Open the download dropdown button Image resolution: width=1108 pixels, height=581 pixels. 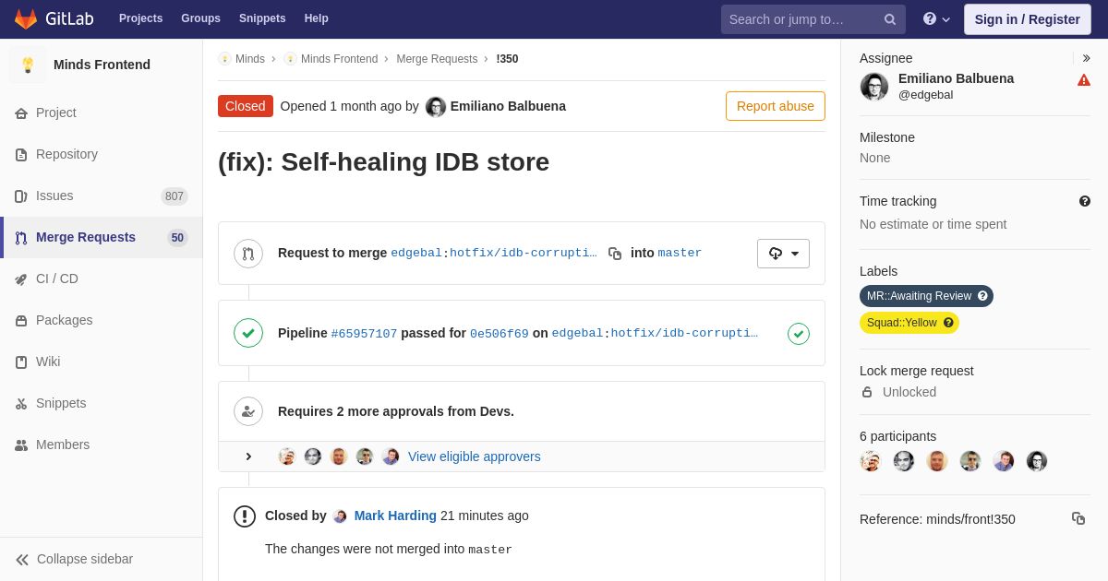pyautogui.click(x=783, y=254)
